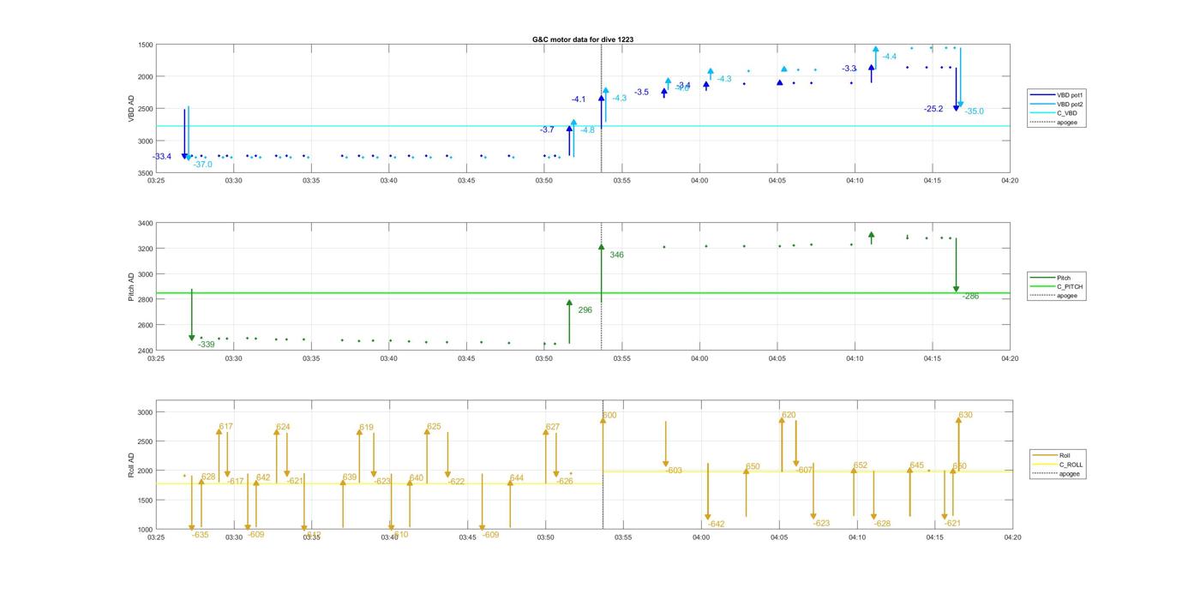The image size is (1200, 594).
Task: Click the 'Pitch AD' y-axis label
Action: click(131, 287)
